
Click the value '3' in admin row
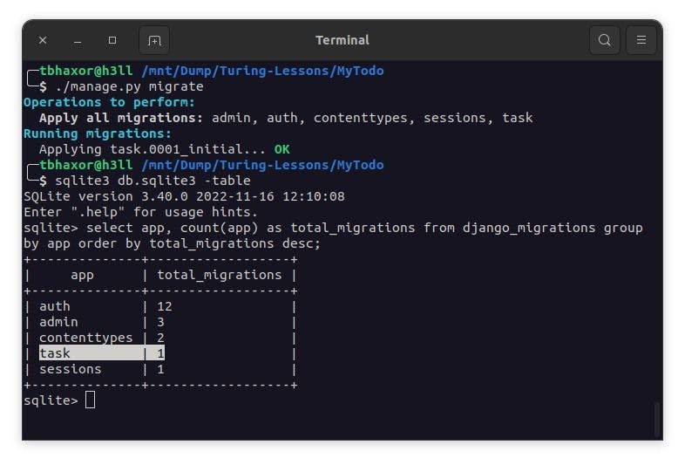pos(160,322)
